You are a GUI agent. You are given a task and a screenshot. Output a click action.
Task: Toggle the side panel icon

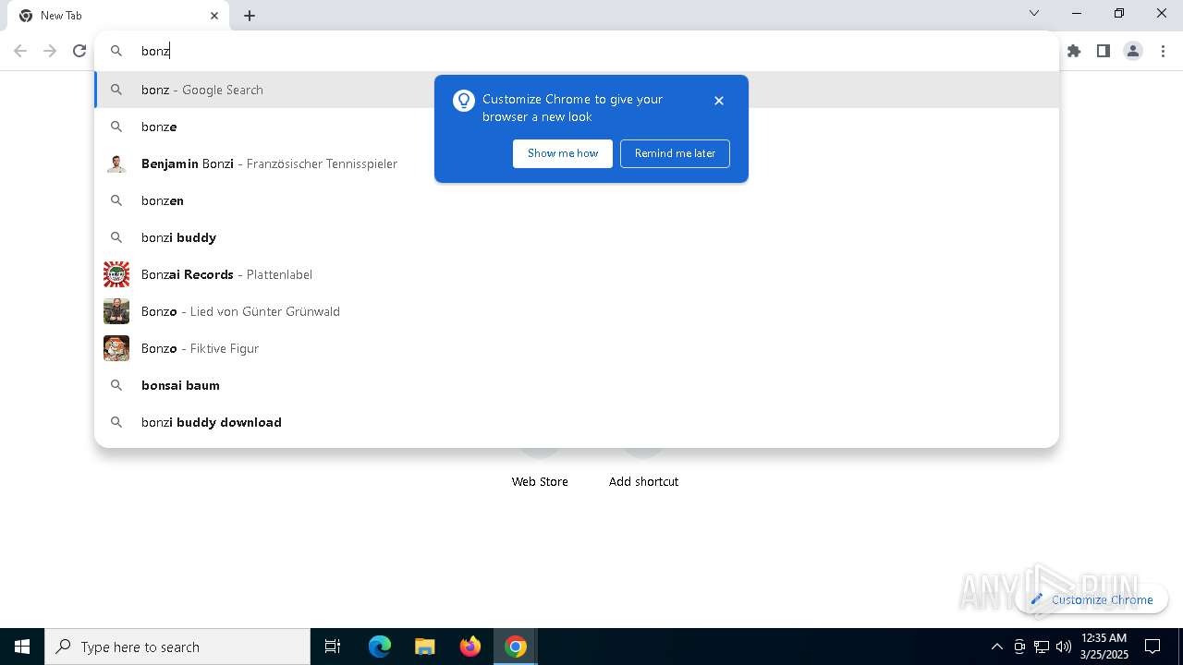click(1104, 51)
